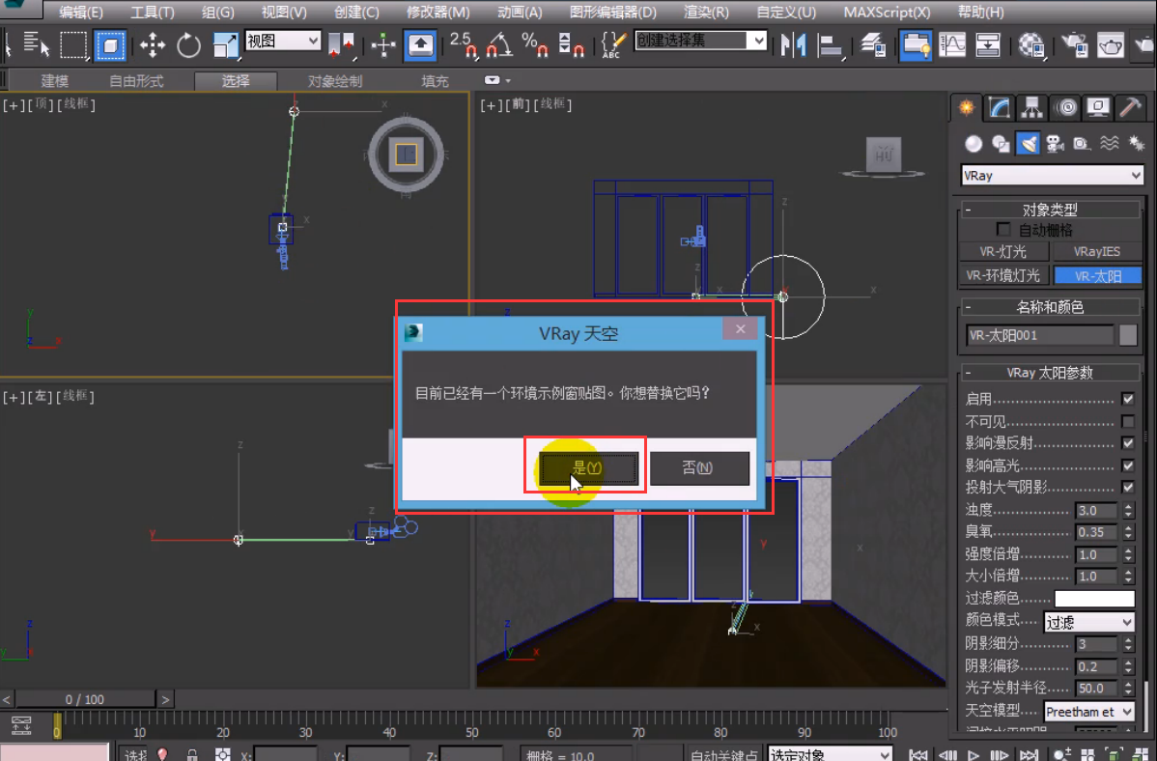Switch to the Cameras category icon
Image resolution: width=1157 pixels, height=761 pixels.
(x=1055, y=144)
